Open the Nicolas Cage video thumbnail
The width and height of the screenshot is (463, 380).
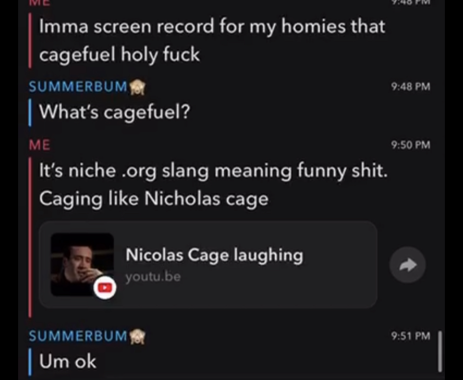point(82,265)
